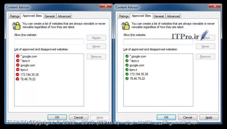The image size is (227, 129).
Task: Select *.itpro.ir entry in left list
Action: tap(25, 61)
